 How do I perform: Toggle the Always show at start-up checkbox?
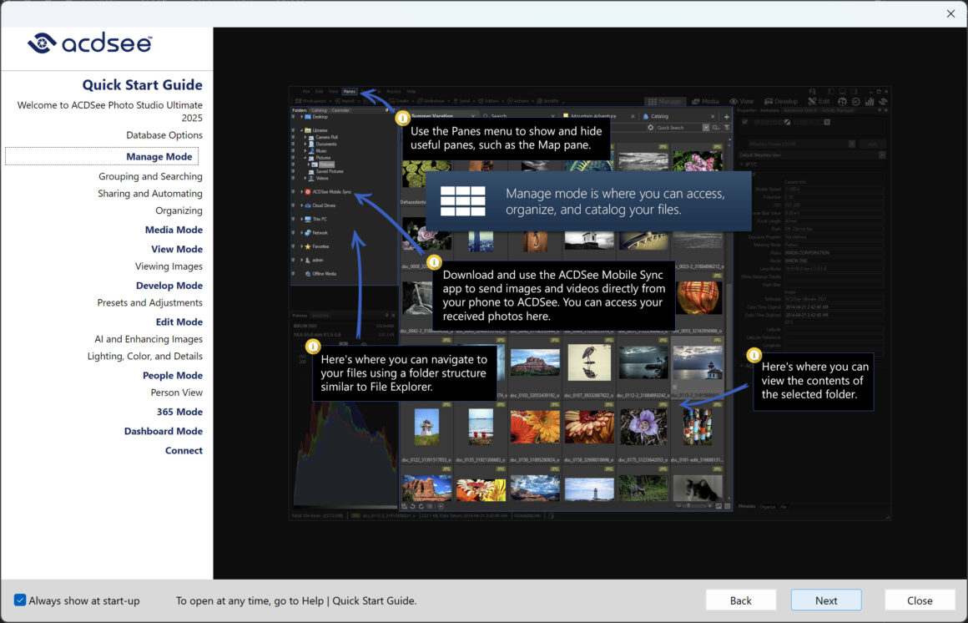[x=20, y=600]
